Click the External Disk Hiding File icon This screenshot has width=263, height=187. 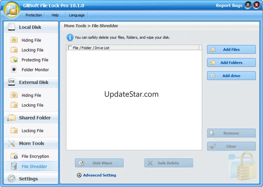click(14, 95)
